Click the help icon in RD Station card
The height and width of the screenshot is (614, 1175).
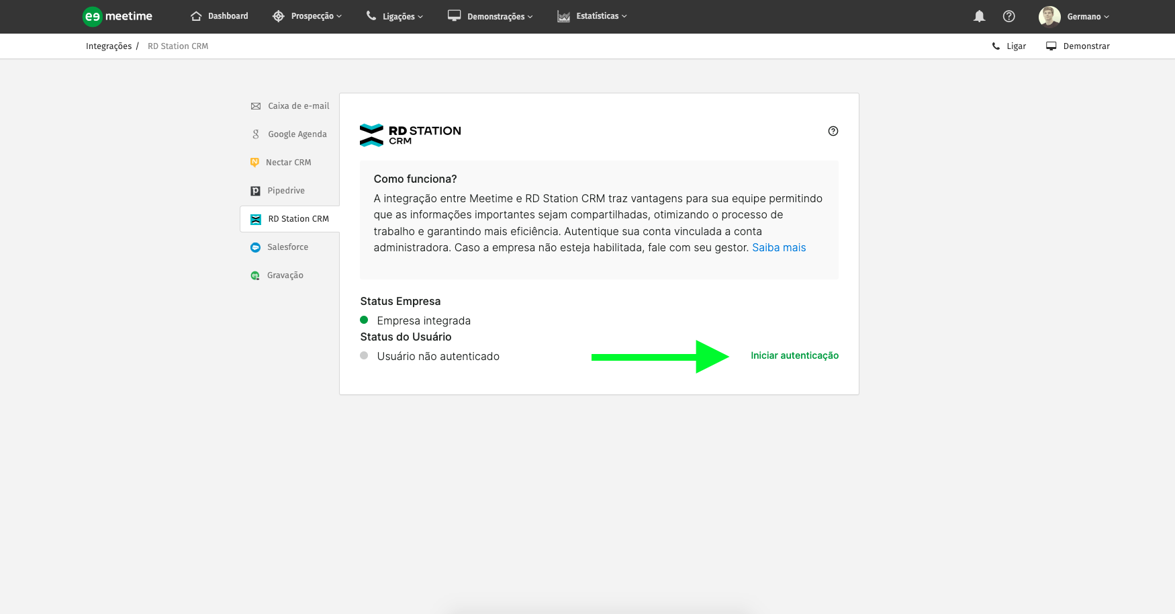click(833, 131)
